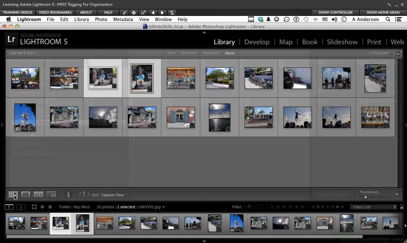Open the Filters Off filmstrip dropdown
The height and width of the screenshot is (243, 407).
click(373, 207)
